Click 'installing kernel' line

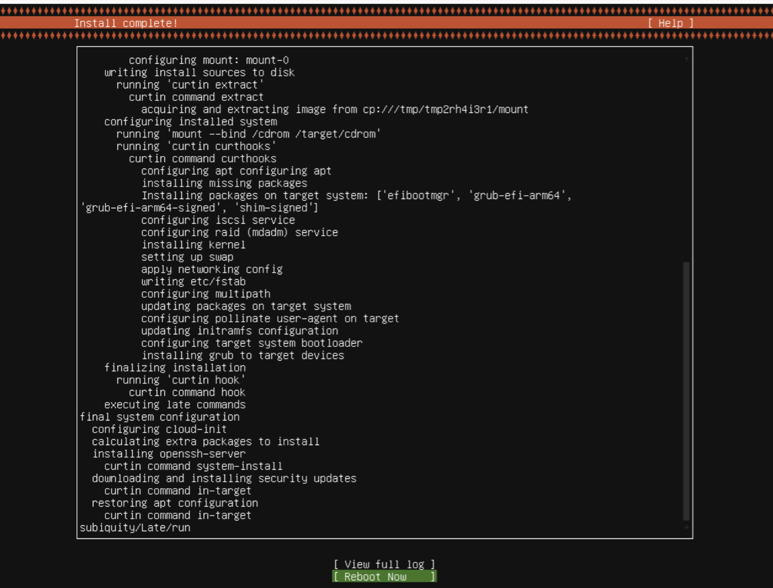click(x=193, y=244)
